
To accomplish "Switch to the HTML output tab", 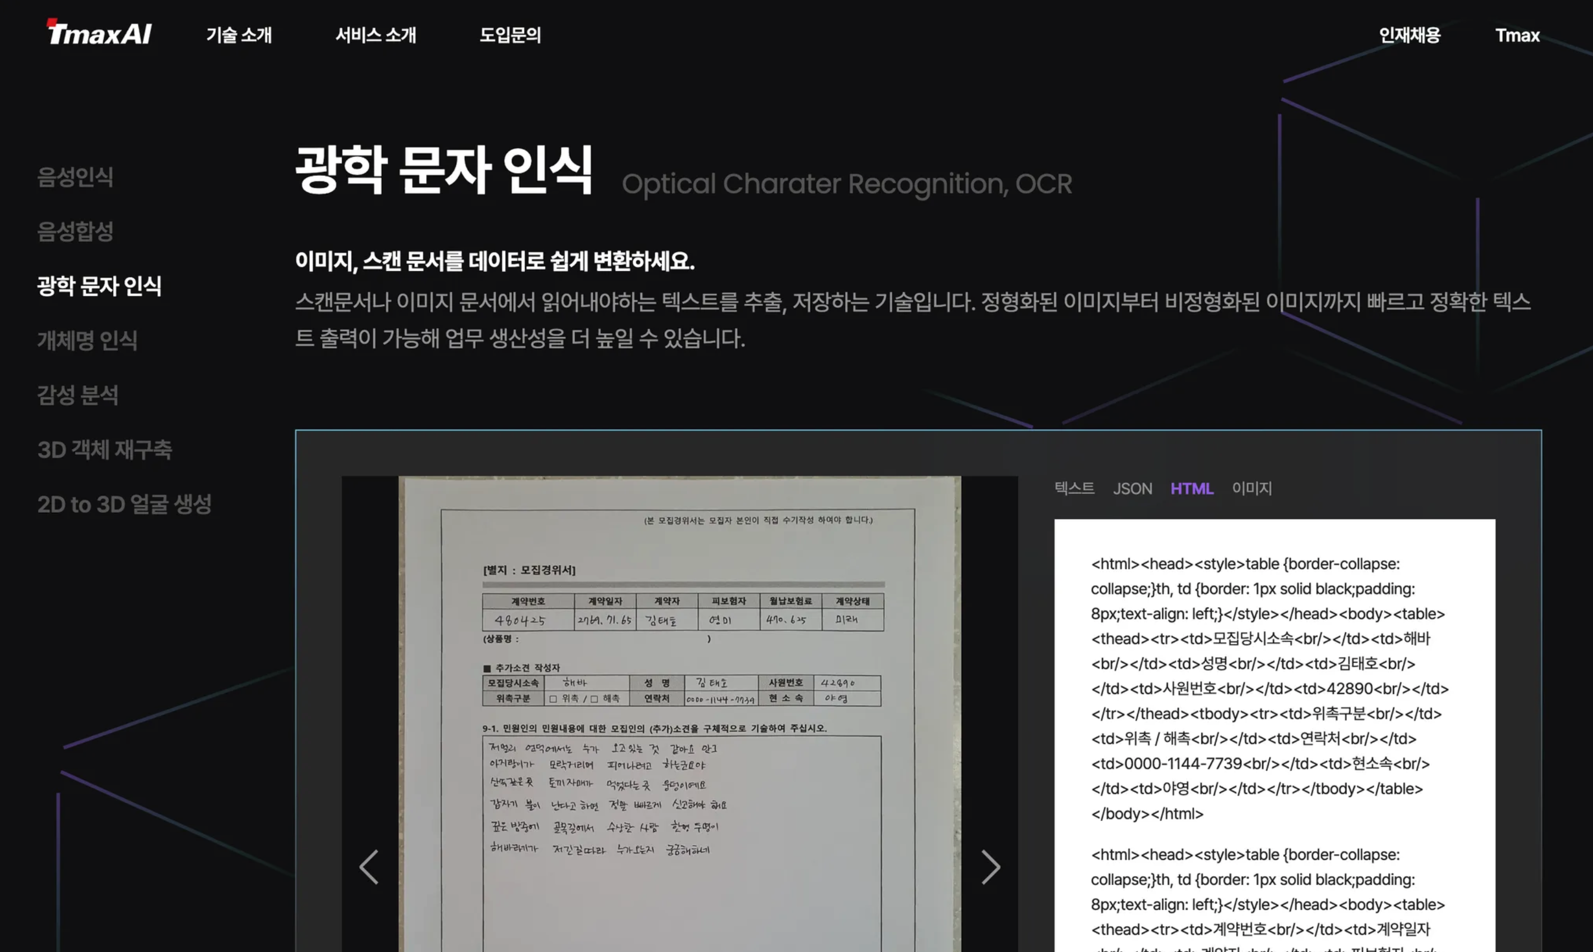I will (x=1192, y=489).
